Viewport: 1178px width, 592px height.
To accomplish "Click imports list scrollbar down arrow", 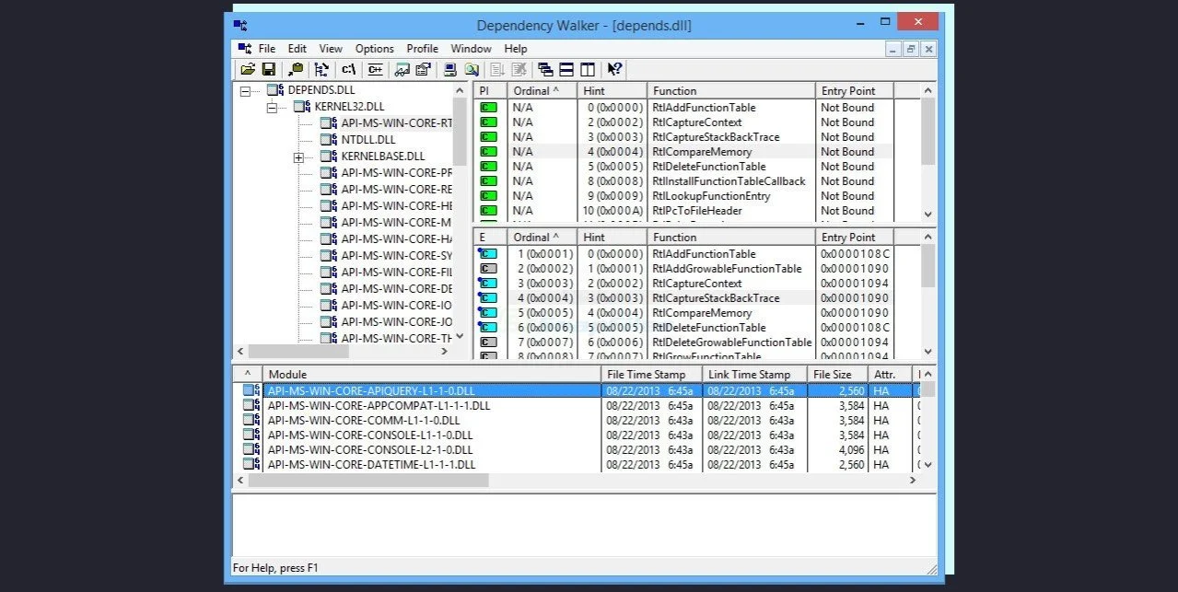I will [x=928, y=214].
